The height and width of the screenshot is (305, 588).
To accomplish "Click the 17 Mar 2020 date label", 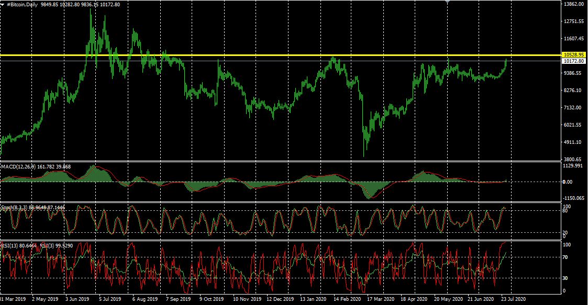I will (381, 299).
